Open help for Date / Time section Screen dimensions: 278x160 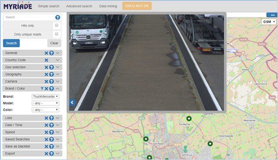point(52,125)
